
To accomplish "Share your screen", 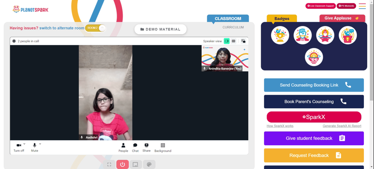I will point(147,148).
